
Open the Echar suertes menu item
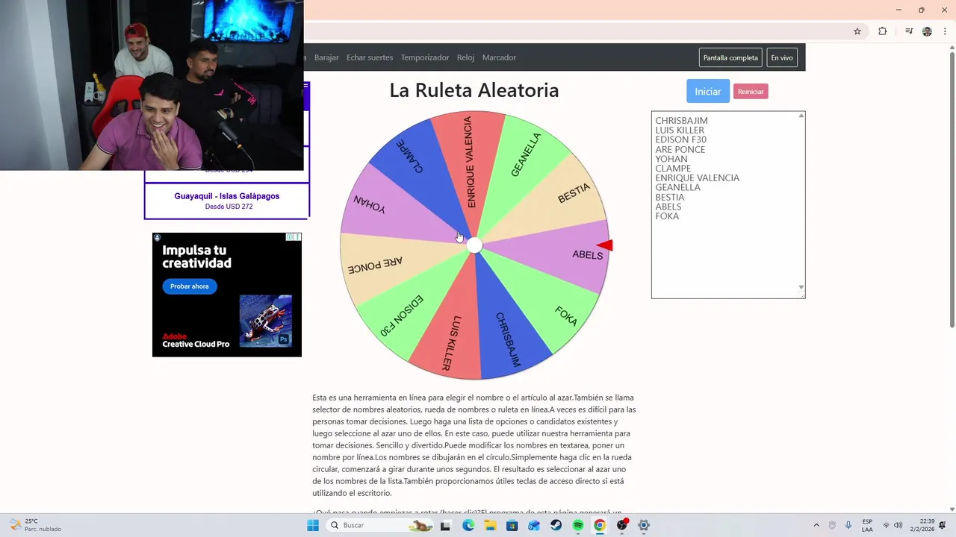pos(370,57)
